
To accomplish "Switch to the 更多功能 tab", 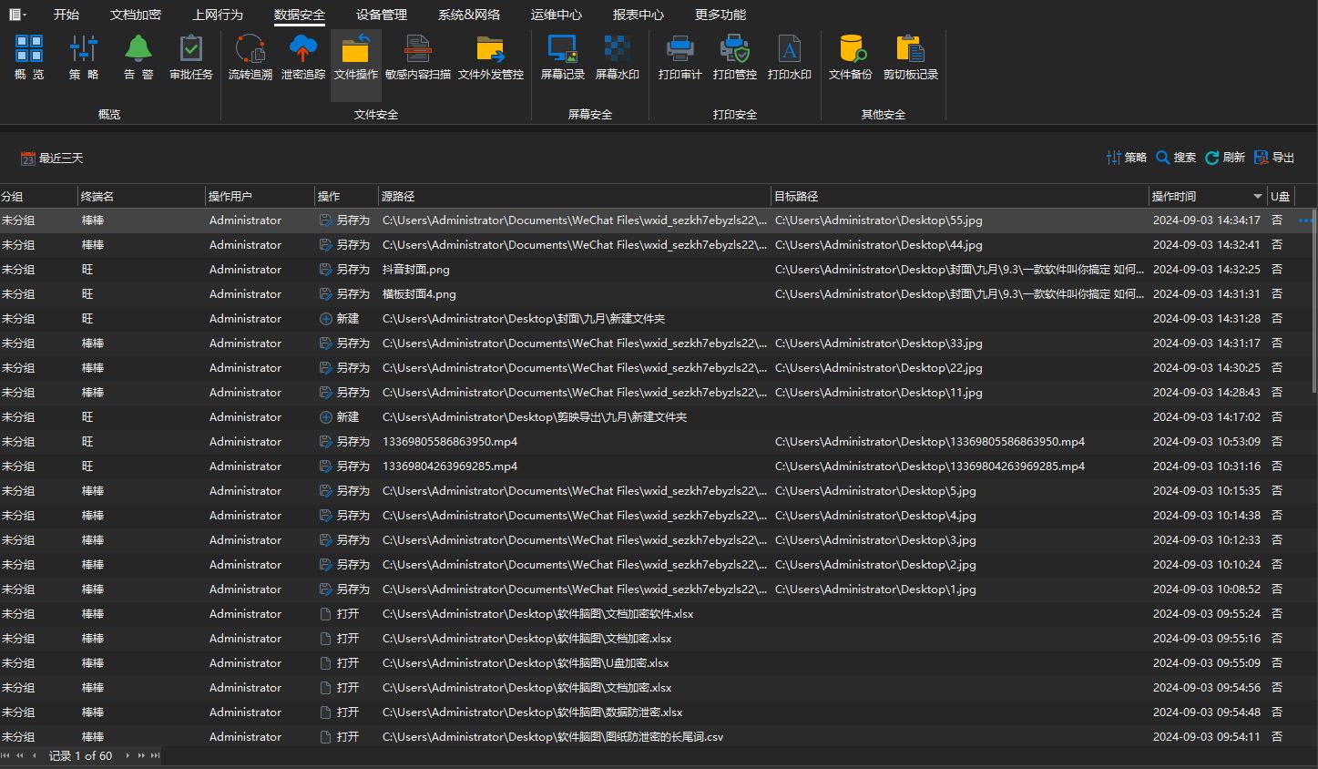I will click(720, 15).
